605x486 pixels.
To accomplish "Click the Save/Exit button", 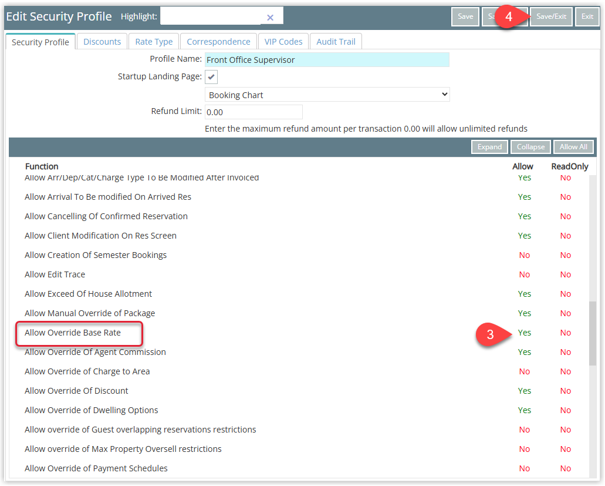I will (x=552, y=16).
